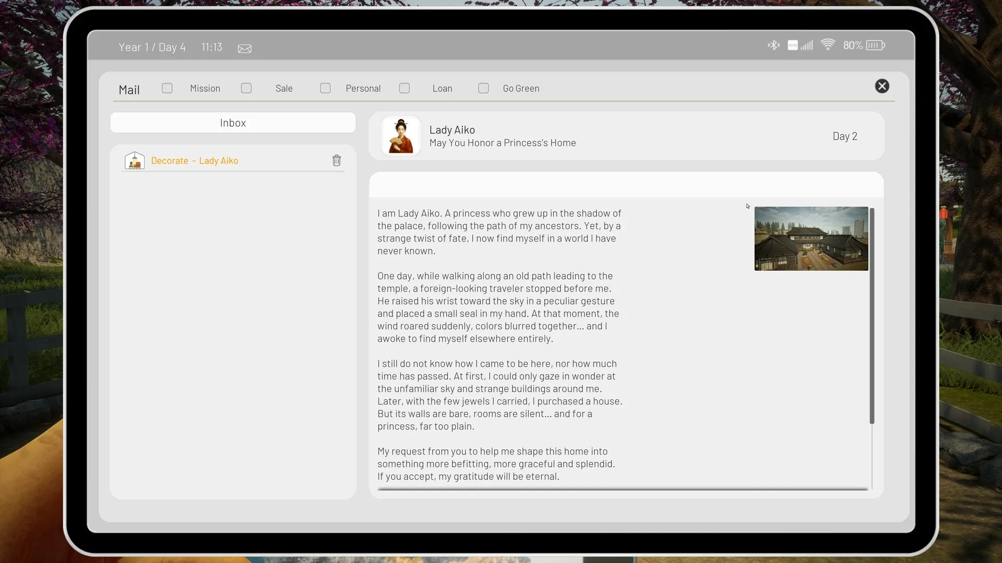Select the house icon on the Decorate mail entry
1002x563 pixels.
click(134, 160)
